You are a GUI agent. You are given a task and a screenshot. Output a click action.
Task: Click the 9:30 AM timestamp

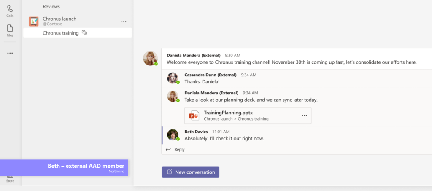coord(232,55)
